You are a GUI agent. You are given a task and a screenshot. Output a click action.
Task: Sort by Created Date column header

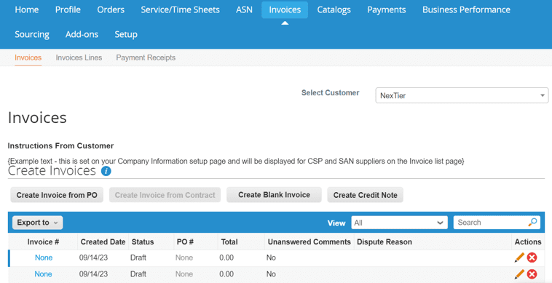103,242
